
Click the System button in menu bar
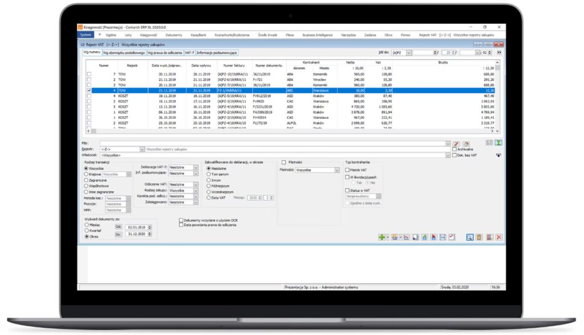[x=85, y=35]
